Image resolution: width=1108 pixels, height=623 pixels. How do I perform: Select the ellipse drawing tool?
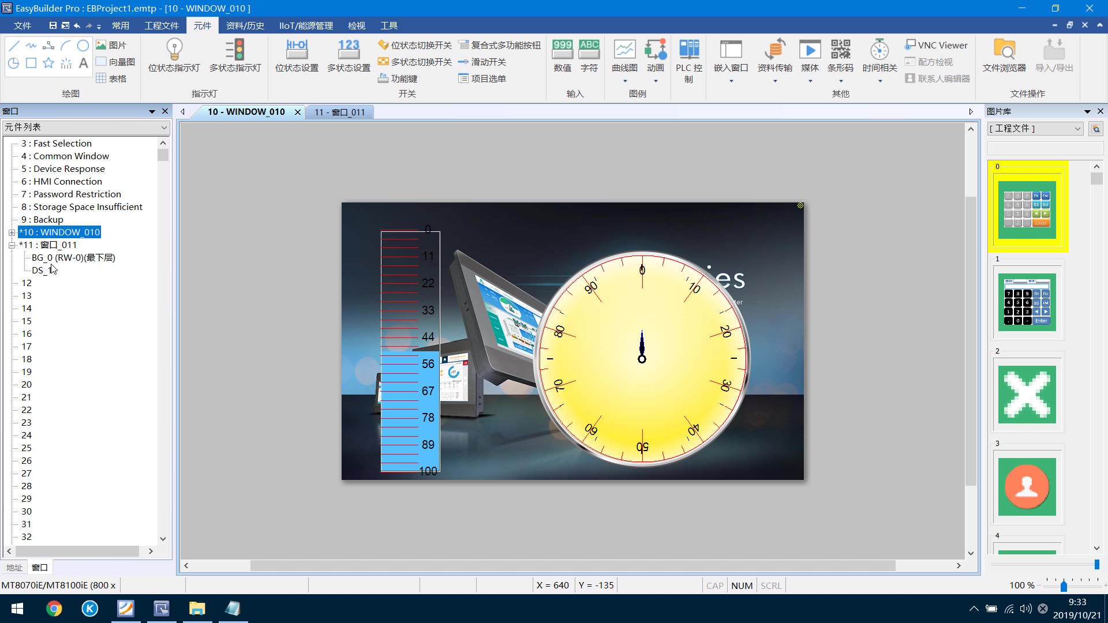point(83,46)
